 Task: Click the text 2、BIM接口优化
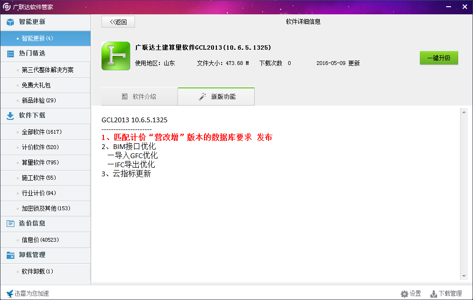(128, 147)
